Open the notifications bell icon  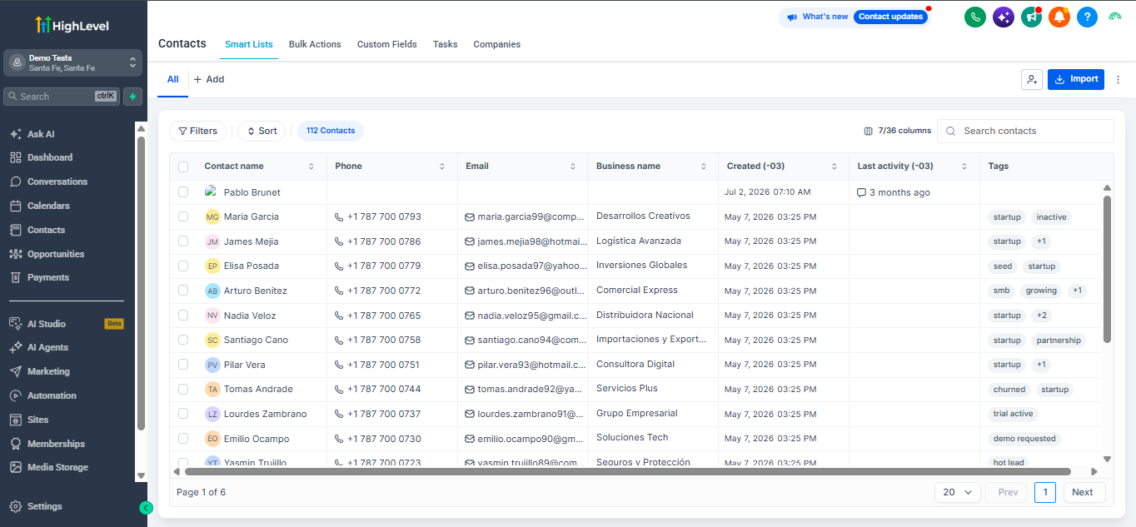[1059, 17]
